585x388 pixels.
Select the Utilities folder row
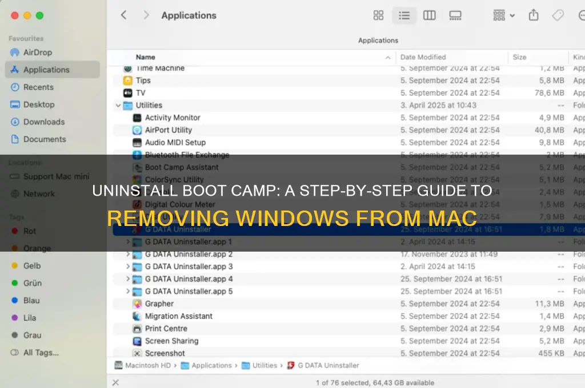click(x=348, y=106)
